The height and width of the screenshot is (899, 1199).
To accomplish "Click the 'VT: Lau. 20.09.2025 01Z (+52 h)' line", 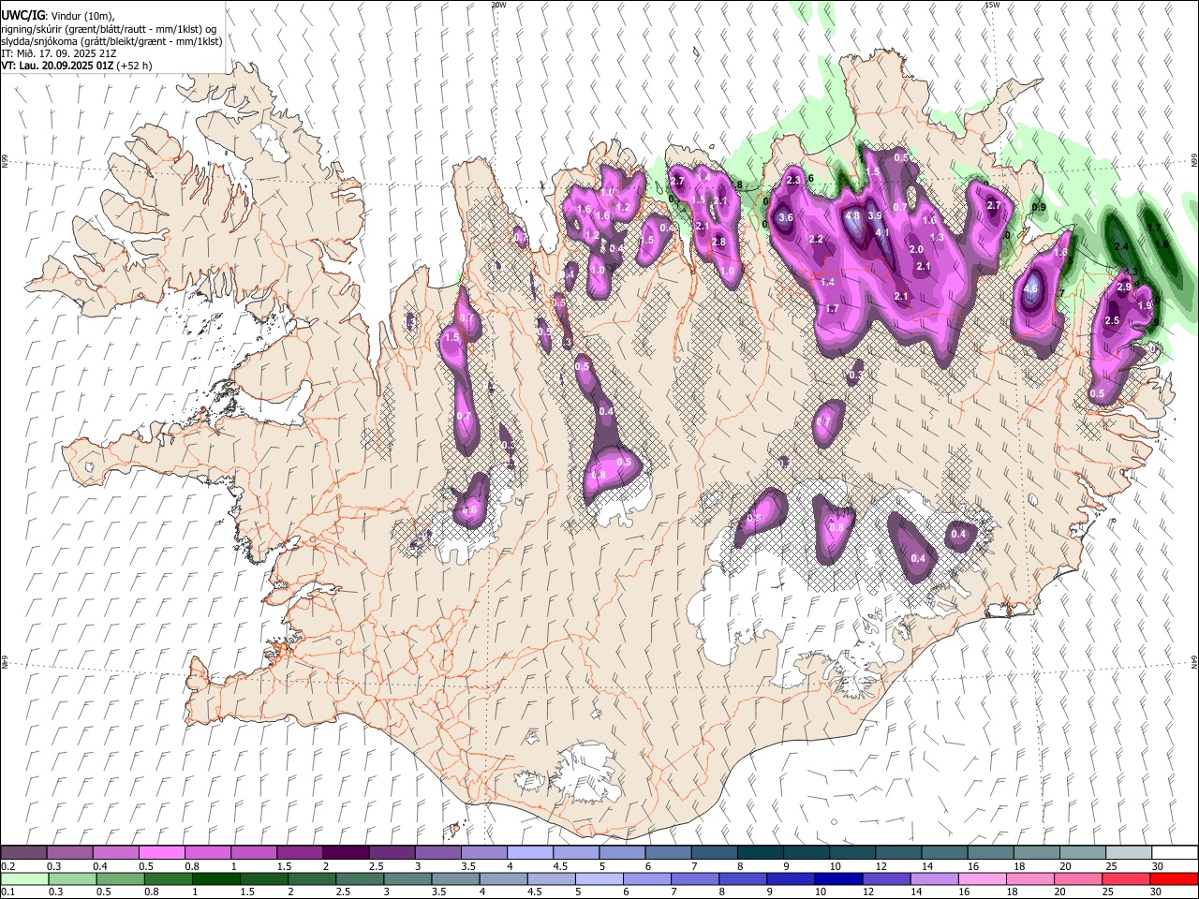I will 77,66.
